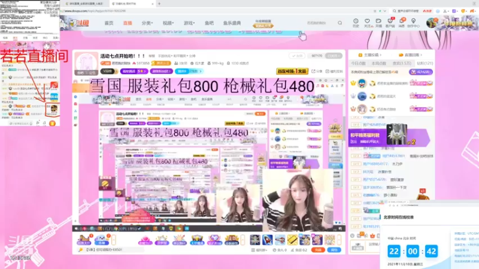The image size is (479, 269).
Task: Expand 分类 navigation dropdown
Action: pos(147,23)
